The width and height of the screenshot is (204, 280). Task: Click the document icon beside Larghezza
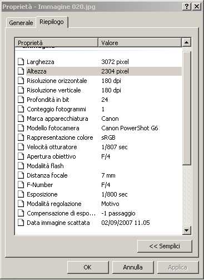click(x=21, y=62)
